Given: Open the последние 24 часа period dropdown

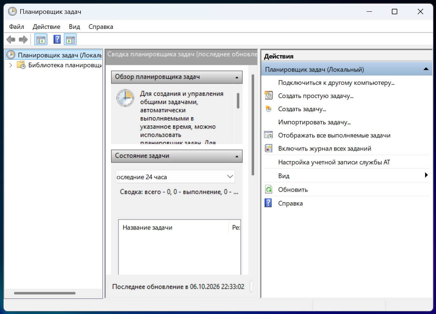Looking at the screenshot, I should point(175,177).
